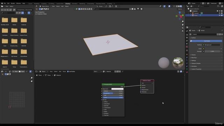This screenshot has width=224, height=126.
Task: Toggle Collection visibility eye in outliner
Action: [219, 11]
